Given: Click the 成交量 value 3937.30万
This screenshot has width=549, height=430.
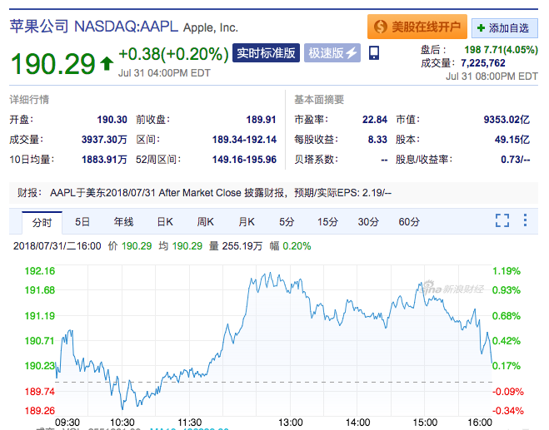Looking at the screenshot, I should click(x=104, y=140).
